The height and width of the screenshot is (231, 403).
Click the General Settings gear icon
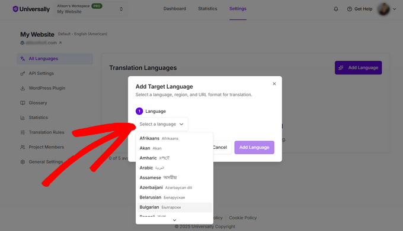(23, 162)
